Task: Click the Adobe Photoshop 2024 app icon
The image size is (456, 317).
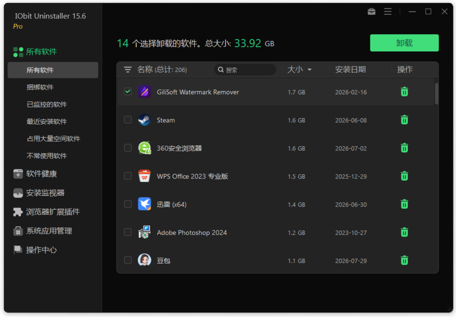Action: coord(144,232)
